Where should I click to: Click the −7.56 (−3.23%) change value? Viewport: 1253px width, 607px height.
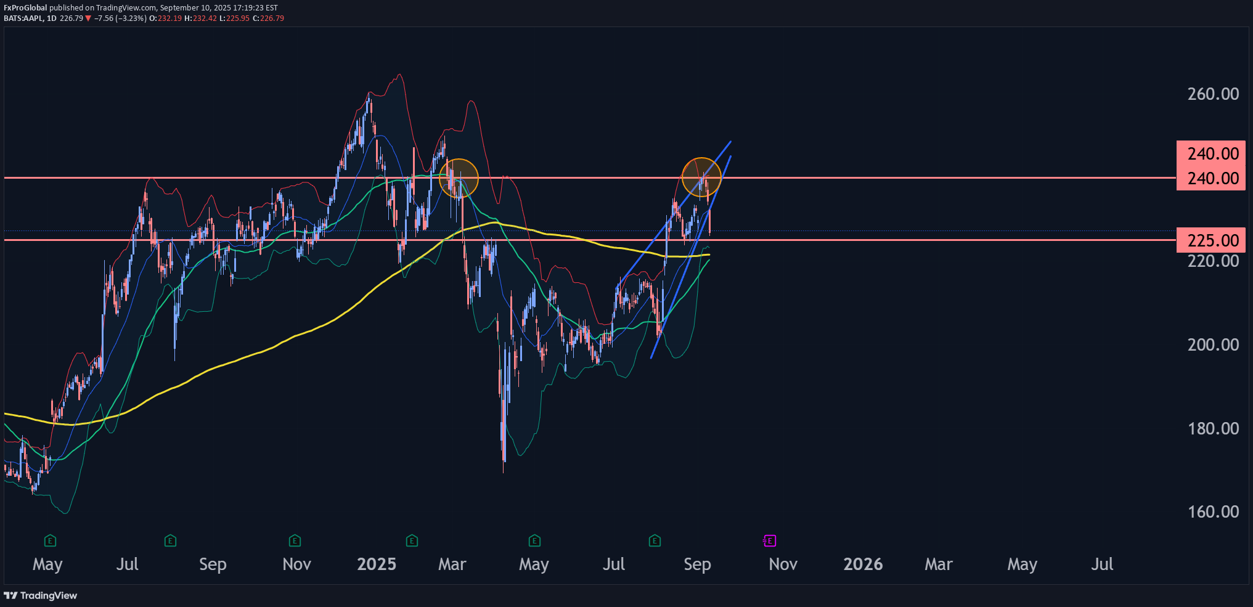[120, 18]
